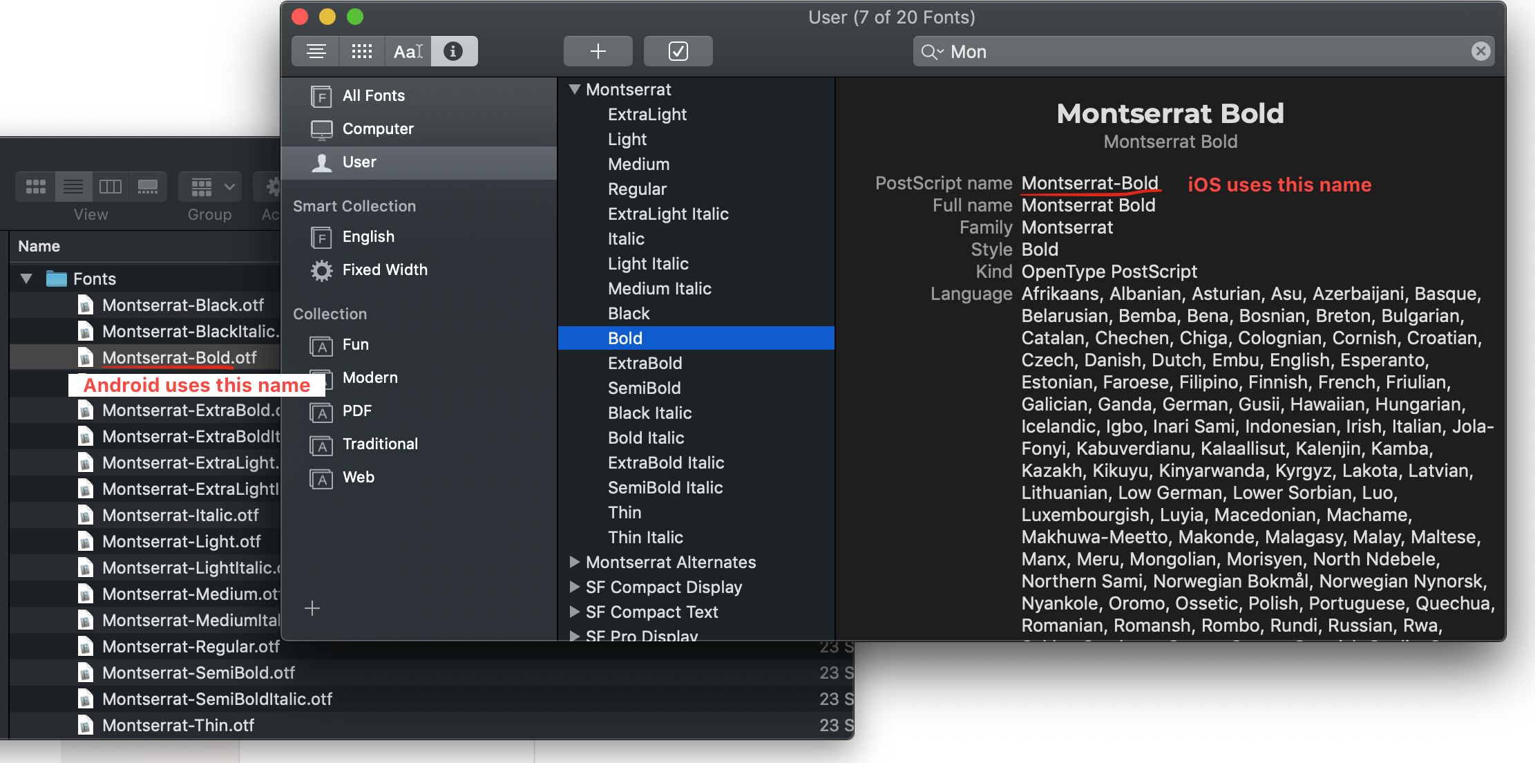The image size is (1535, 763).
Task: Click the enable/disable font checkmark button
Action: (678, 51)
